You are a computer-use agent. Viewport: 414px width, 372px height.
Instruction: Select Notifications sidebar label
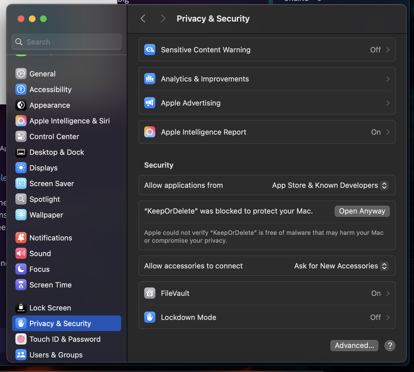pyautogui.click(x=51, y=238)
